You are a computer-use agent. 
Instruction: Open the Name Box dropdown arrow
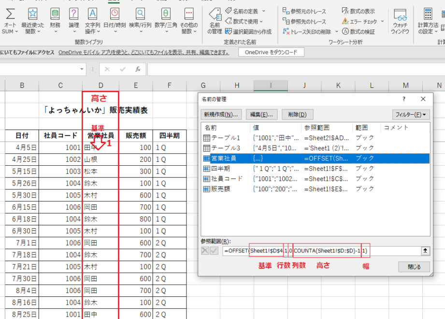point(82,69)
